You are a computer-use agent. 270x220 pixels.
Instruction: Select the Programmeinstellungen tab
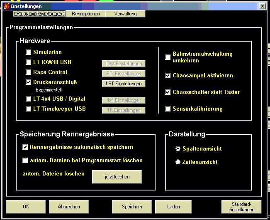[x=39, y=14]
